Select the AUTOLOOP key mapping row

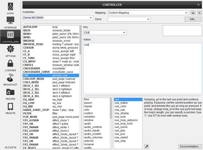(x=51, y=27)
